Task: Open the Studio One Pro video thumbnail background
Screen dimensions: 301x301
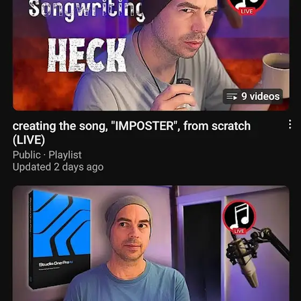Action: tap(151, 243)
